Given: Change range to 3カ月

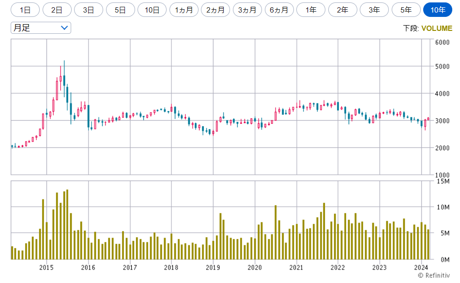Looking at the screenshot, I should coord(247,10).
